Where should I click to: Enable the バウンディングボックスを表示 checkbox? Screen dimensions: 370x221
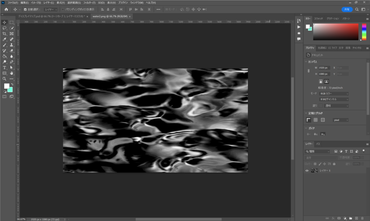63,9
